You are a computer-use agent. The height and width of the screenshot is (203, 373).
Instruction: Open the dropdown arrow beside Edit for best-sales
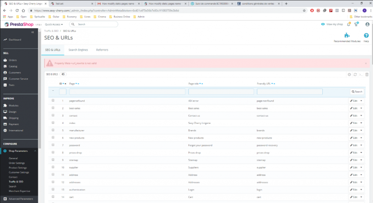[x=361, y=108]
